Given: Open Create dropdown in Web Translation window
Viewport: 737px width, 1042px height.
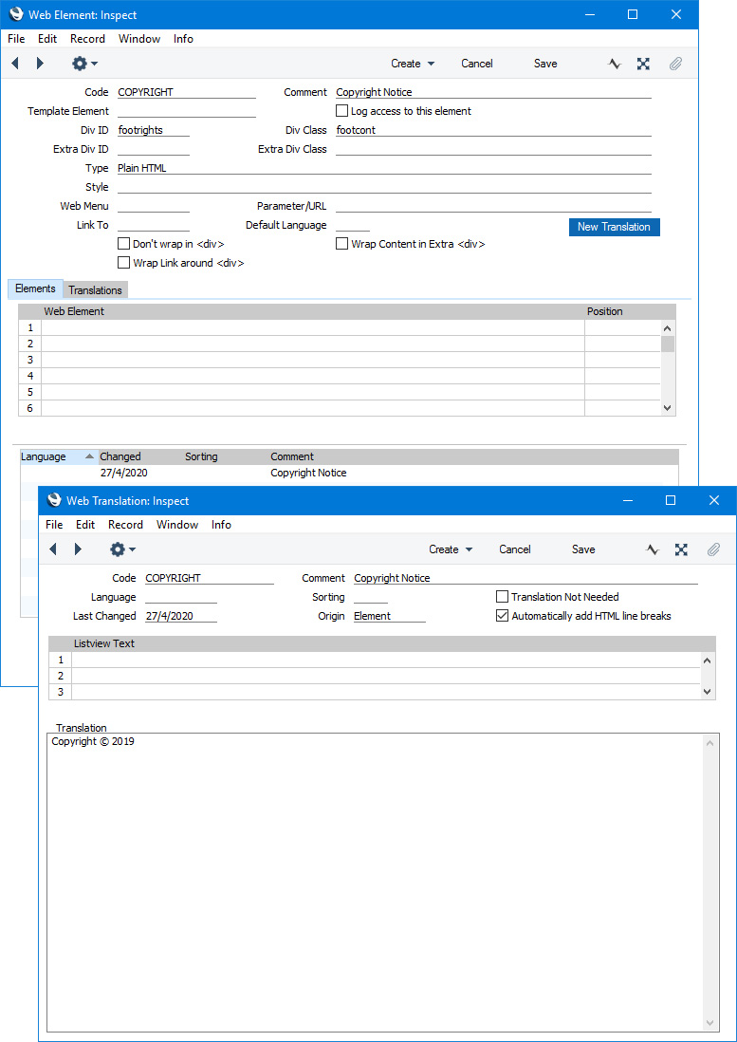Looking at the screenshot, I should click(x=451, y=549).
